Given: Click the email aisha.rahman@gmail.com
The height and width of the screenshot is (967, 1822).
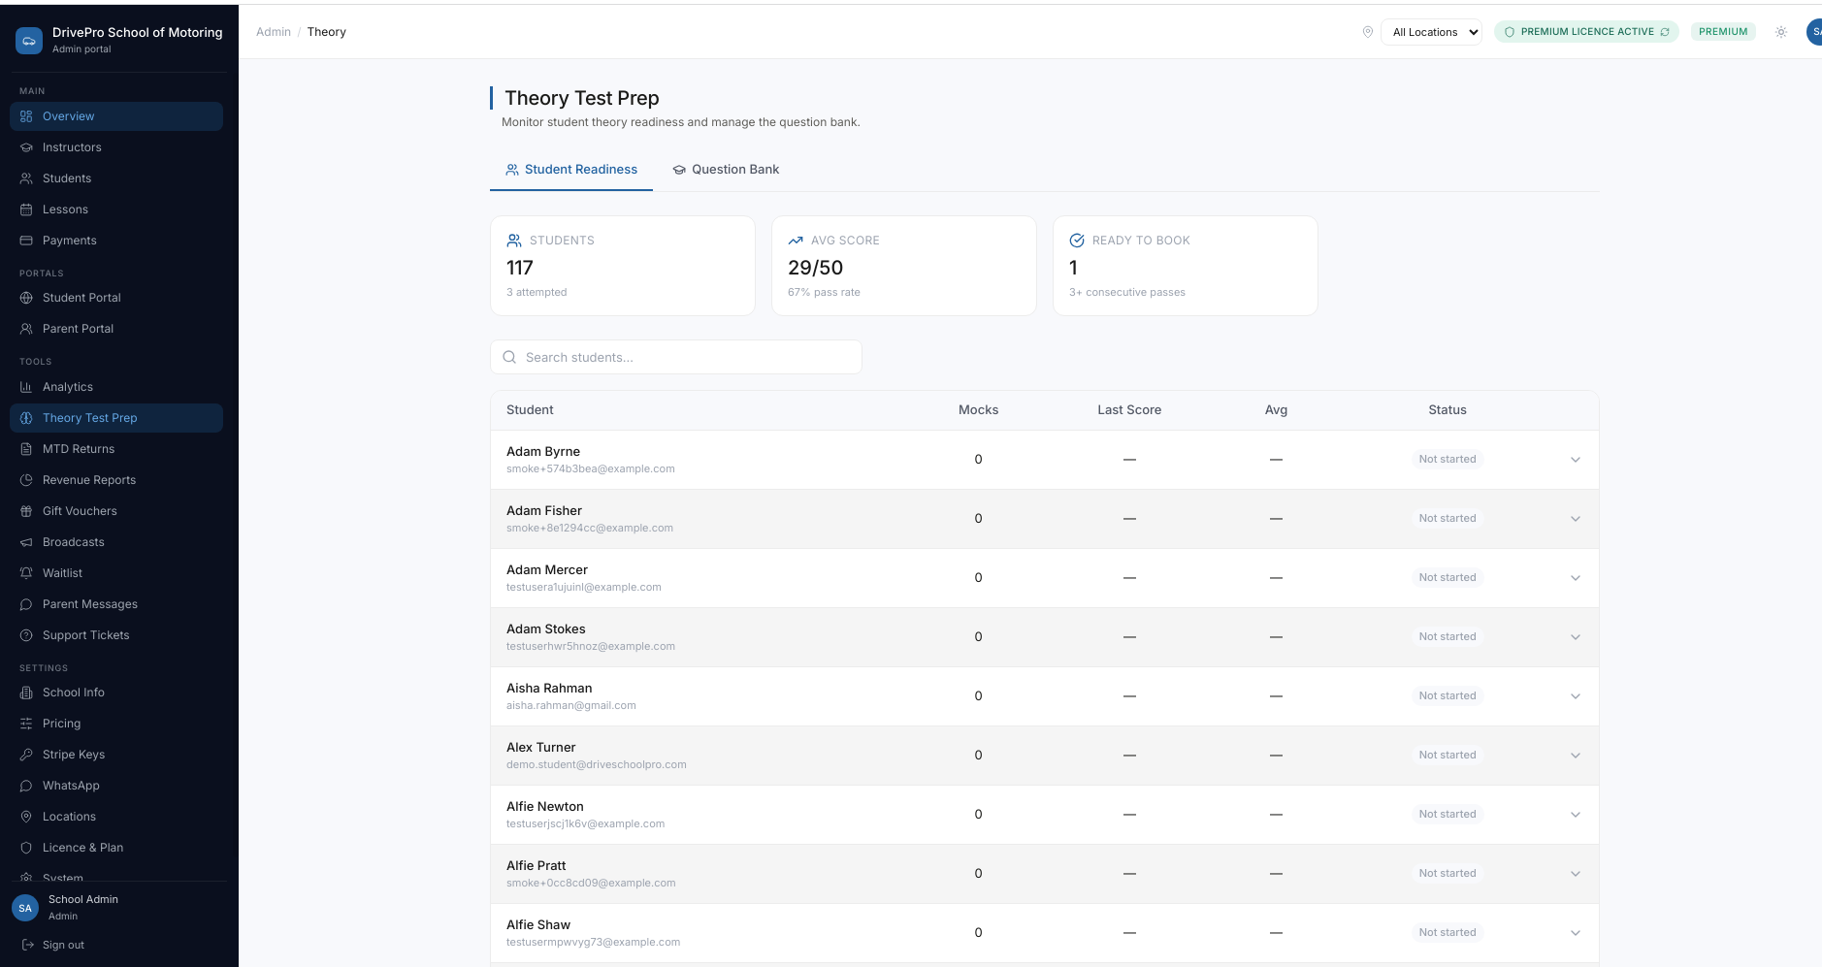Looking at the screenshot, I should point(571,706).
